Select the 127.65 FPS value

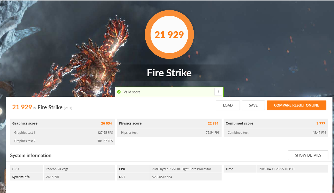pos(105,132)
